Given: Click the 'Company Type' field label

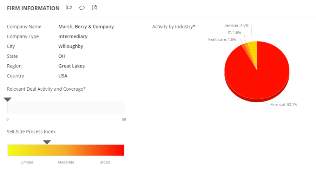Looking at the screenshot, I should (x=23, y=37).
